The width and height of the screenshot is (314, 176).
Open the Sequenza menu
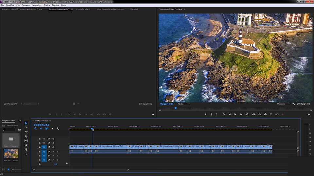point(26,5)
